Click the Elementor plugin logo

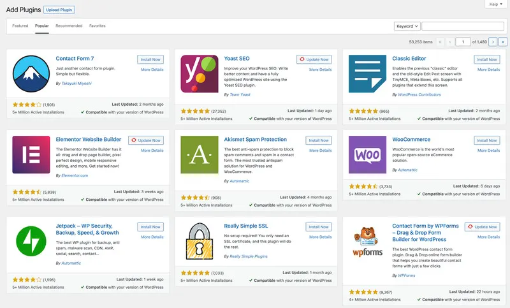31,154
